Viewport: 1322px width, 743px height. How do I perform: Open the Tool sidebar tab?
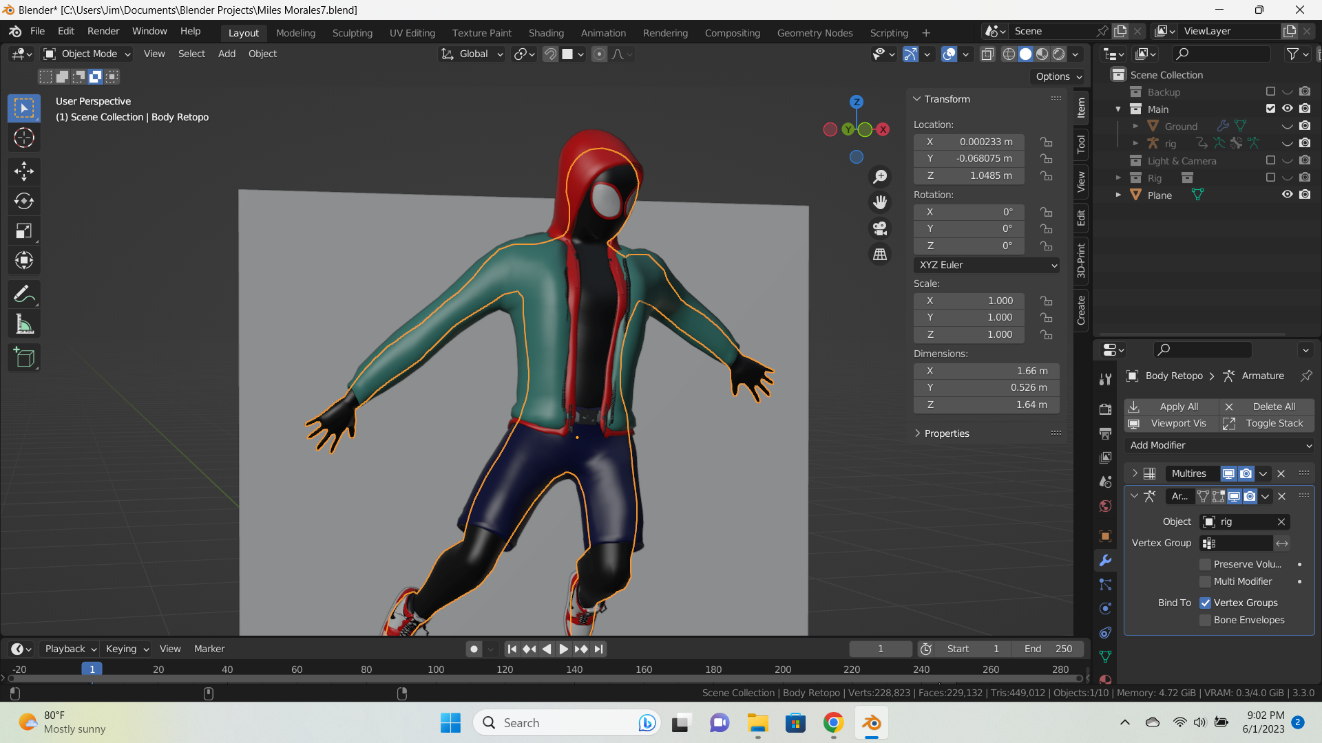[x=1081, y=144]
